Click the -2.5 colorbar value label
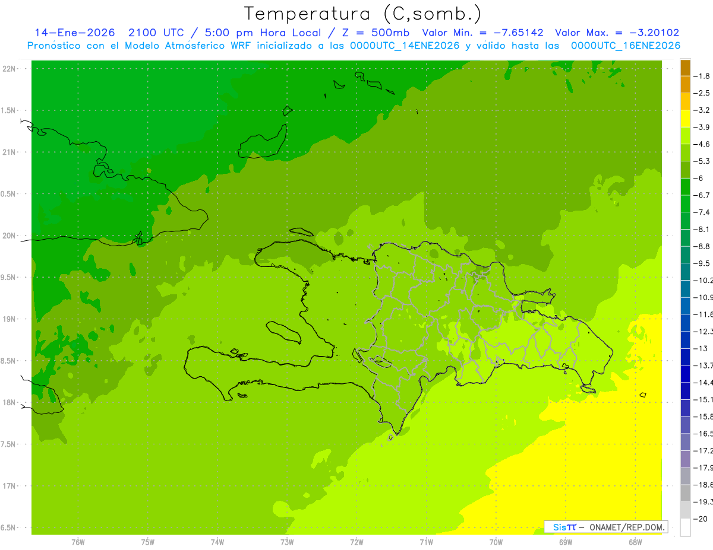Image resolution: width=713 pixels, height=550 pixels. (703, 93)
